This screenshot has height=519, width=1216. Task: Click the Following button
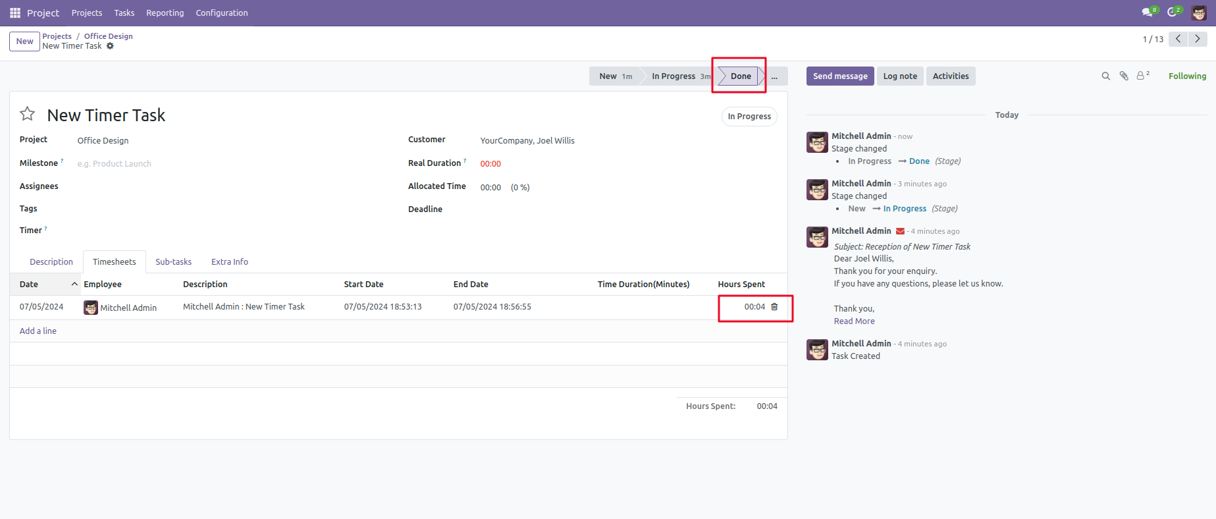tap(1187, 76)
